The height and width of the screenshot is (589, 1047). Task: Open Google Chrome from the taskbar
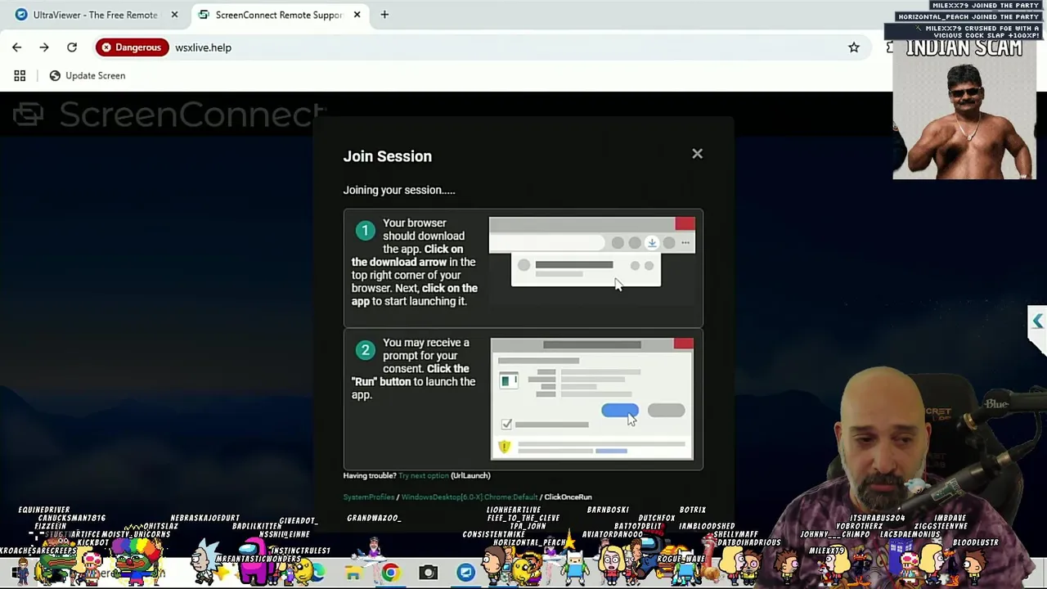[x=391, y=573]
